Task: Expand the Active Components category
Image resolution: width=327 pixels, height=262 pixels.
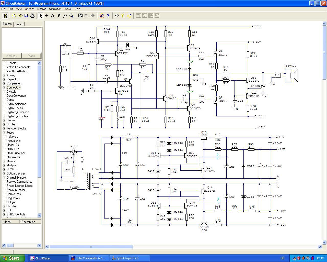Action: [4, 67]
